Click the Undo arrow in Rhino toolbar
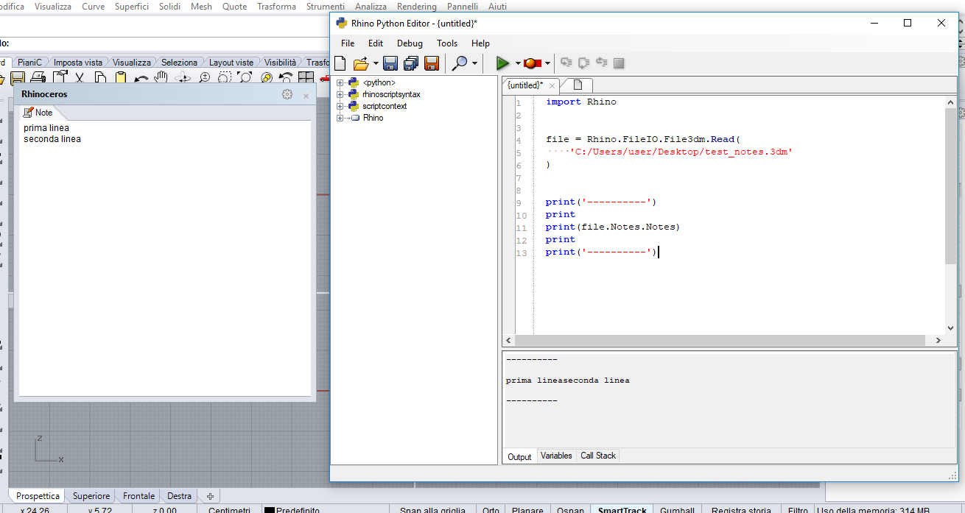 (141, 78)
